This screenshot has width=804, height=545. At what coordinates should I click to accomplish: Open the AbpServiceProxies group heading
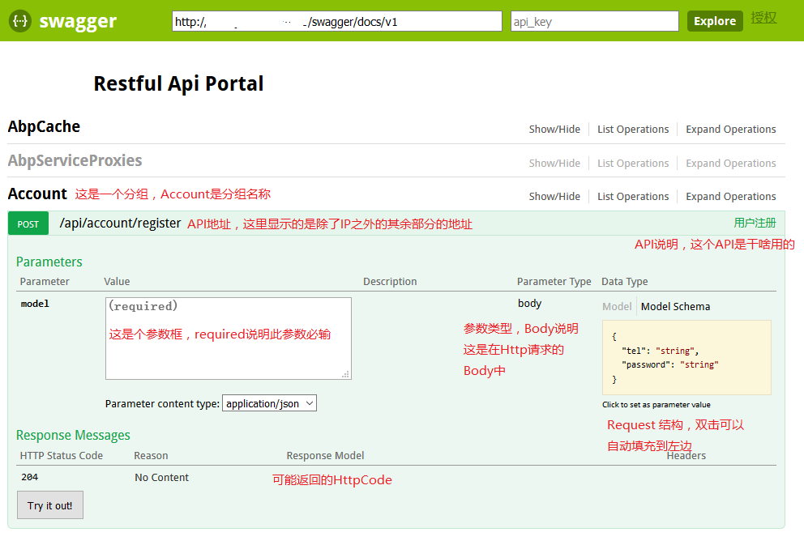pos(75,160)
